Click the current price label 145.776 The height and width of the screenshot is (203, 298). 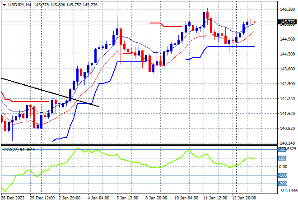coord(287,22)
